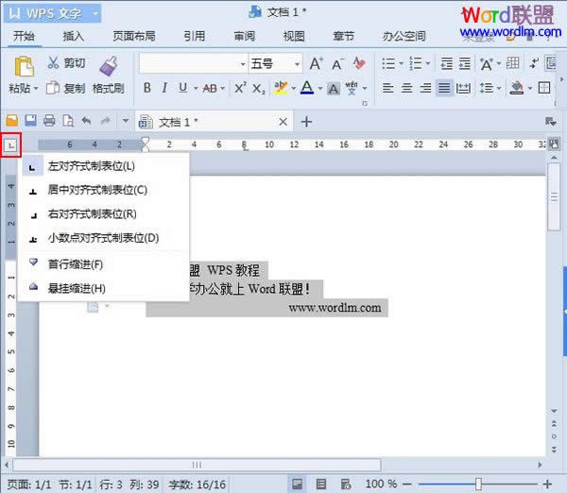The width and height of the screenshot is (567, 493).
Task: Open the 页面布局 ribbon tab
Action: pyautogui.click(x=134, y=36)
